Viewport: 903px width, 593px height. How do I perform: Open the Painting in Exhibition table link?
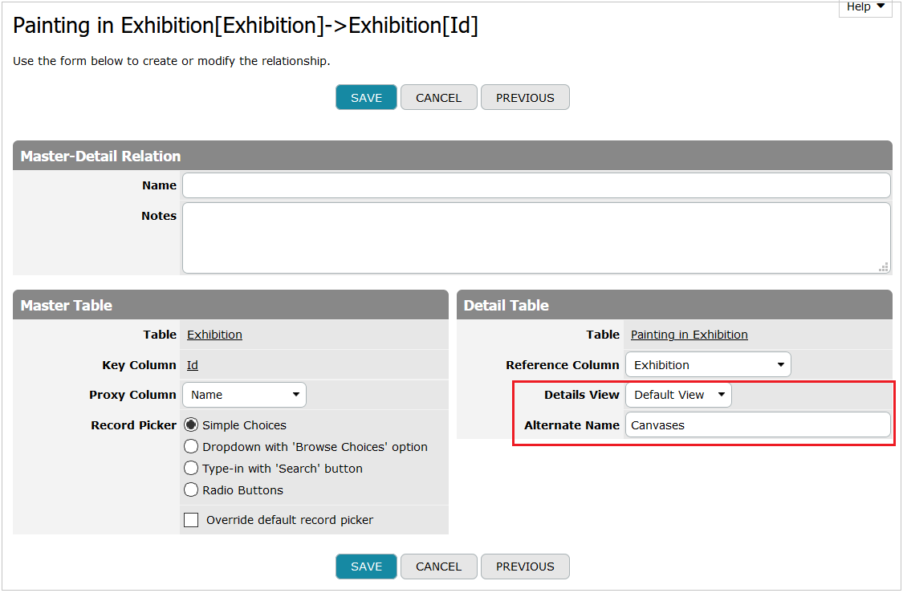(689, 335)
